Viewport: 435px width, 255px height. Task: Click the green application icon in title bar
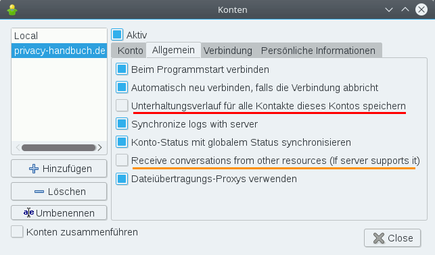(x=12, y=10)
